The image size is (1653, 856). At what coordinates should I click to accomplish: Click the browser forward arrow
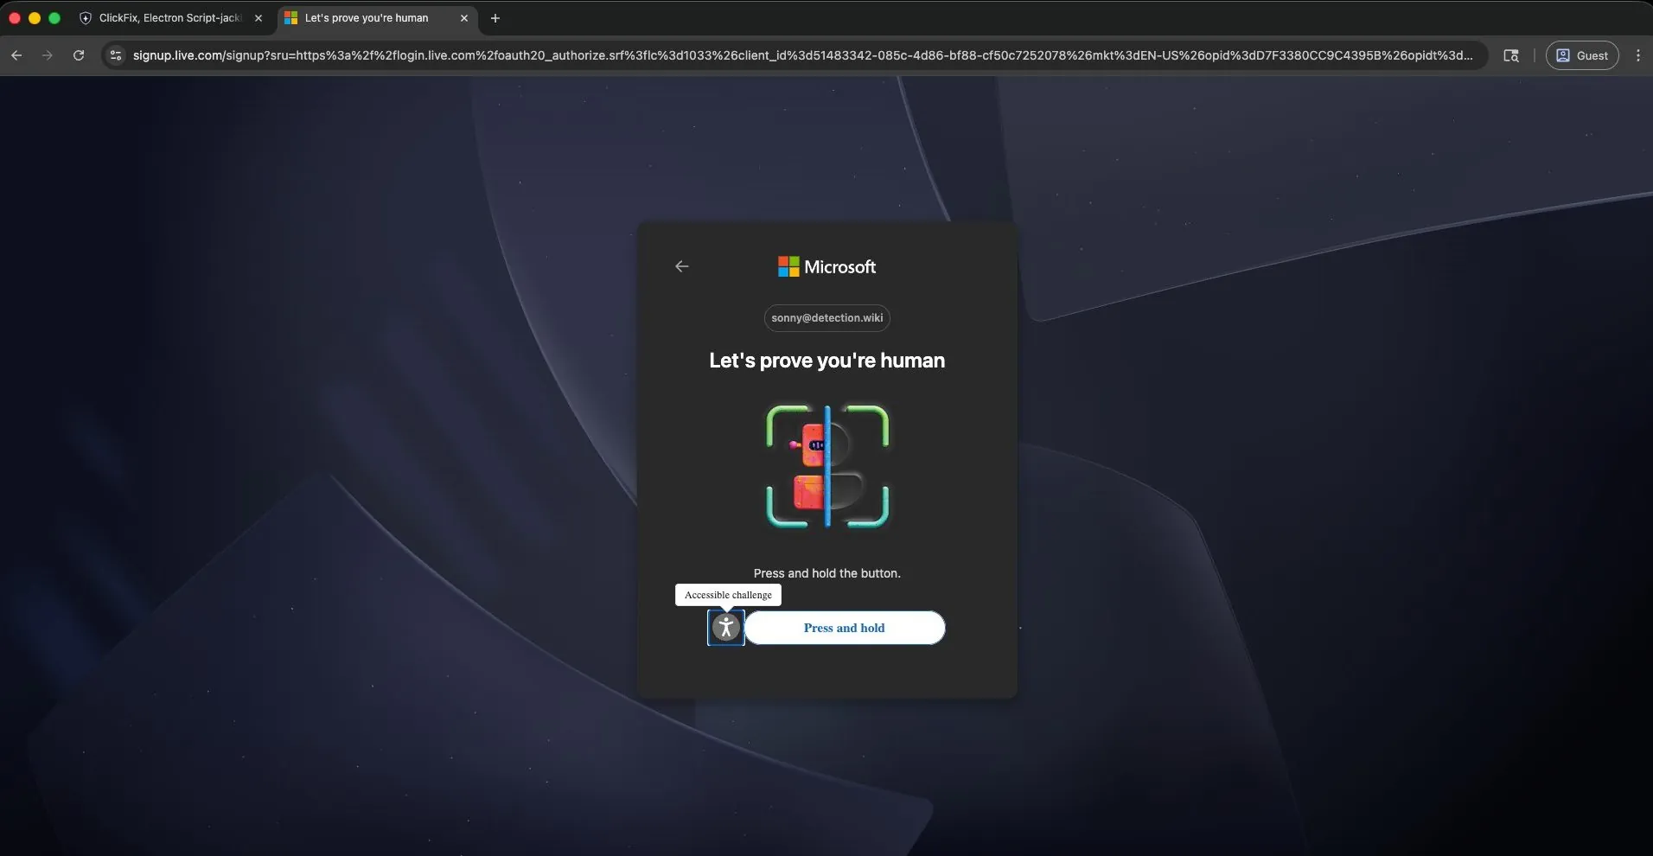point(48,55)
